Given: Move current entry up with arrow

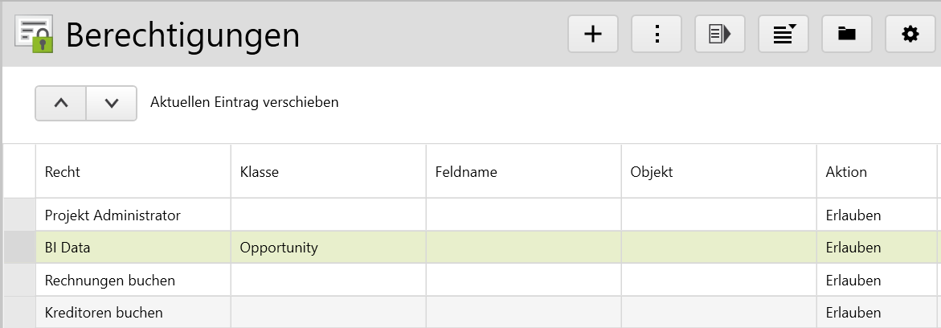Looking at the screenshot, I should click(60, 103).
